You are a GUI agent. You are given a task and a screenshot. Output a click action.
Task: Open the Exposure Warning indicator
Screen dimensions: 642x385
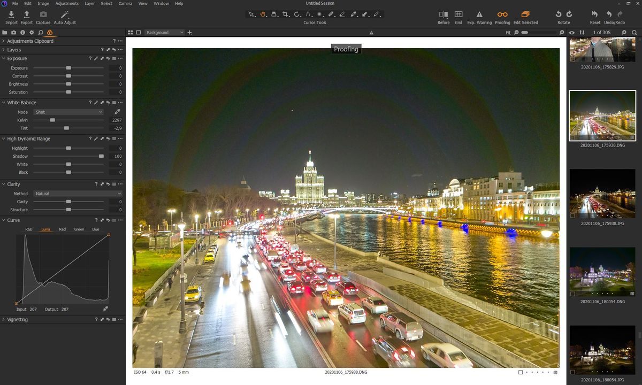point(479,15)
